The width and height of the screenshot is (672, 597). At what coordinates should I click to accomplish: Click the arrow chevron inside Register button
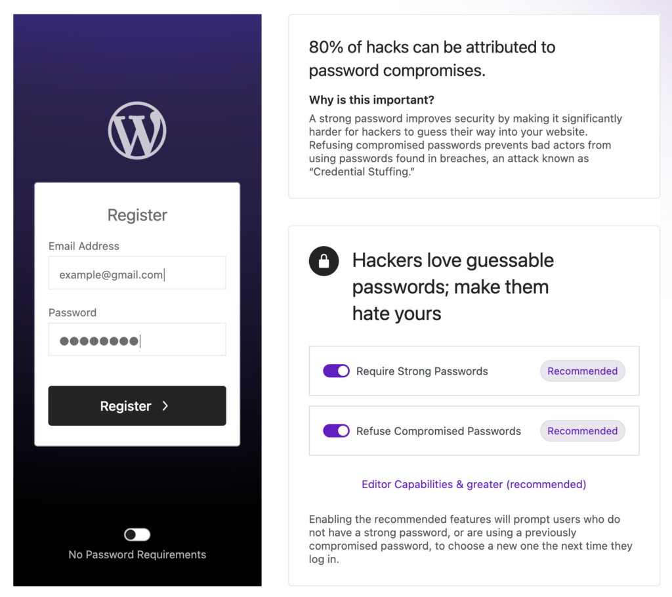(165, 406)
